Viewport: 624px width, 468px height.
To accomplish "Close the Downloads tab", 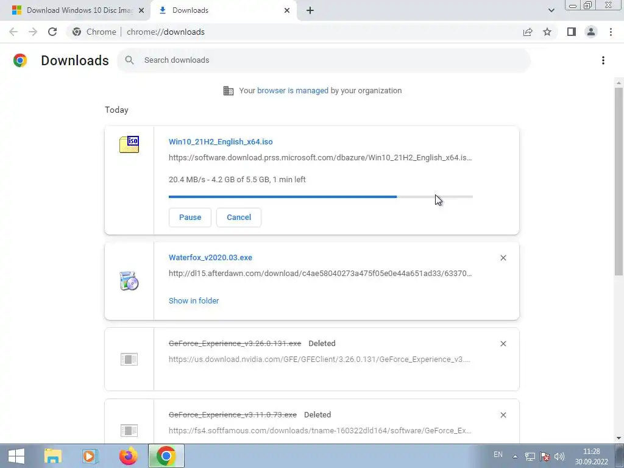I will pyautogui.click(x=287, y=10).
